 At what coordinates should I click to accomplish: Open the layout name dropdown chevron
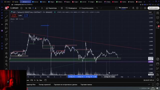[129, 8]
